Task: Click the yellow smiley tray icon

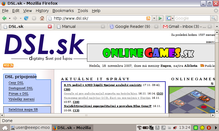Action: coord(202,127)
